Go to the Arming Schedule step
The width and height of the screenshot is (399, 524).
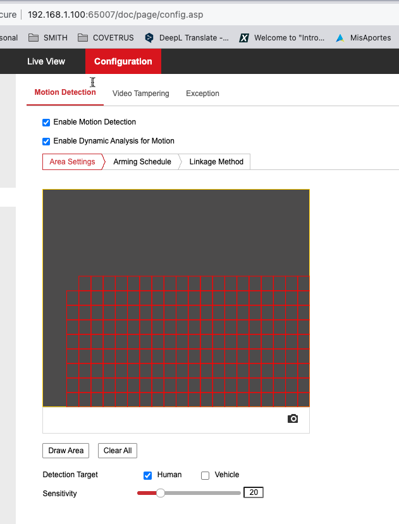point(142,162)
